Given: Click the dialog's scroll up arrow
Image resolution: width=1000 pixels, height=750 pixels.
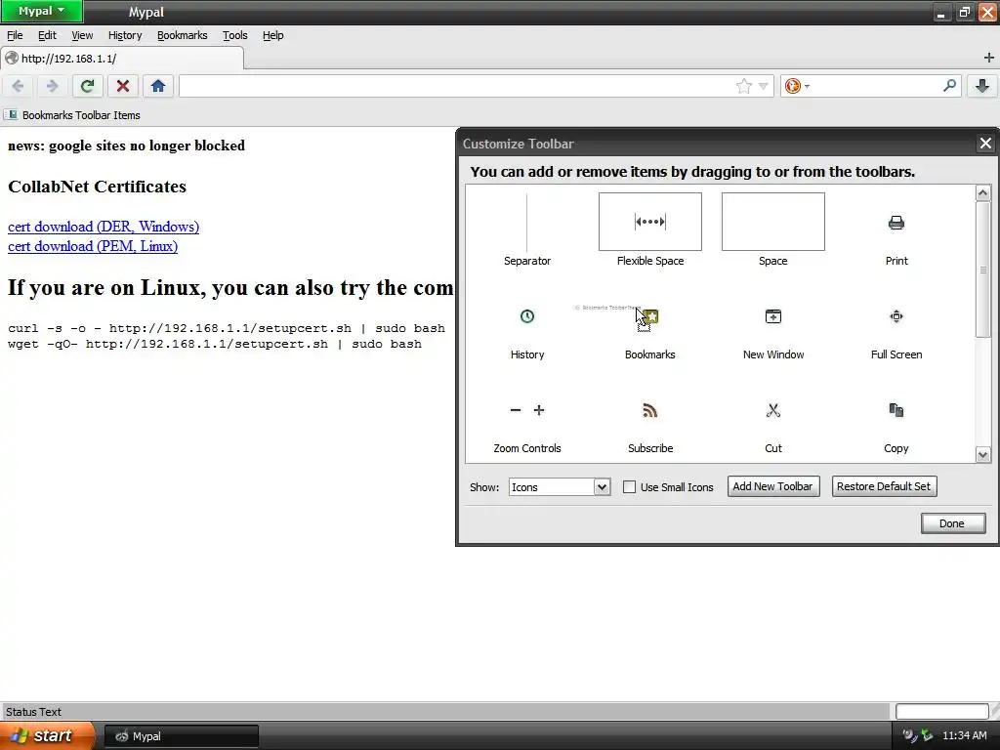Looking at the screenshot, I should pos(982,192).
